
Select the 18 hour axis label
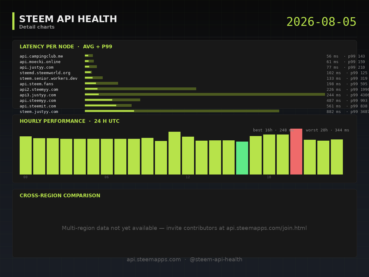[269, 177]
